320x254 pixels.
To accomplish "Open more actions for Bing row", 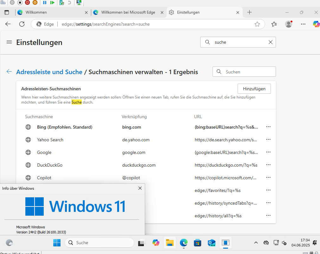I will coord(268,127).
